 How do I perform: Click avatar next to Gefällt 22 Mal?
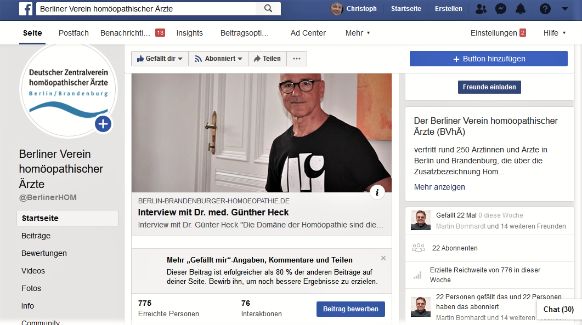[421, 220]
